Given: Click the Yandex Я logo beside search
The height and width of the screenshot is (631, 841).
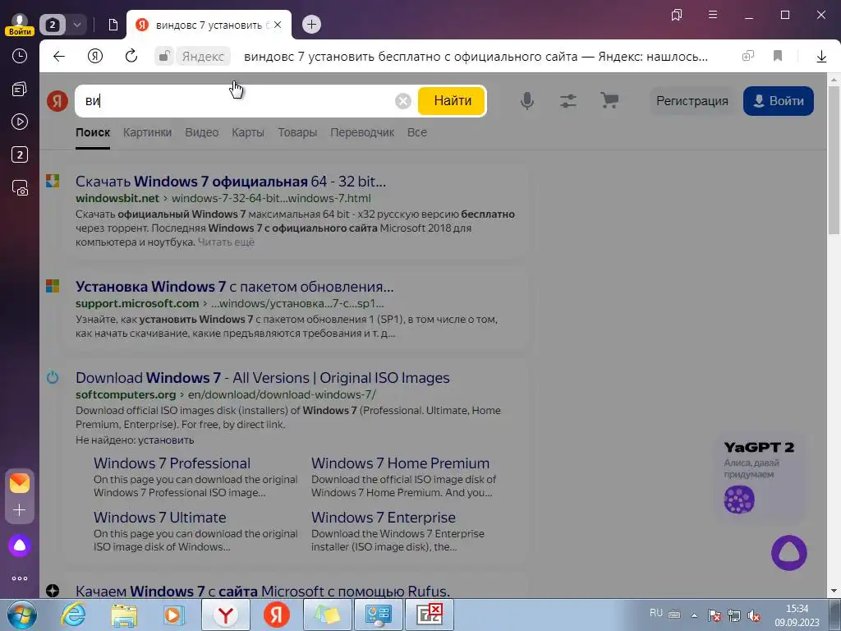Looking at the screenshot, I should [x=57, y=101].
